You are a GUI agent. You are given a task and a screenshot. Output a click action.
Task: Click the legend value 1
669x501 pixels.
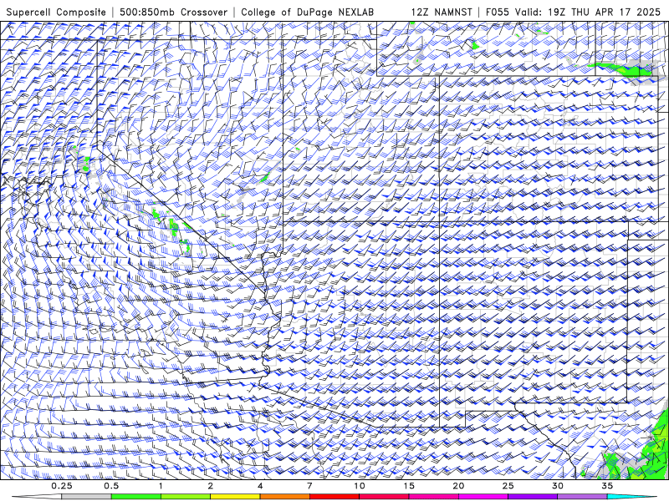pyautogui.click(x=161, y=486)
